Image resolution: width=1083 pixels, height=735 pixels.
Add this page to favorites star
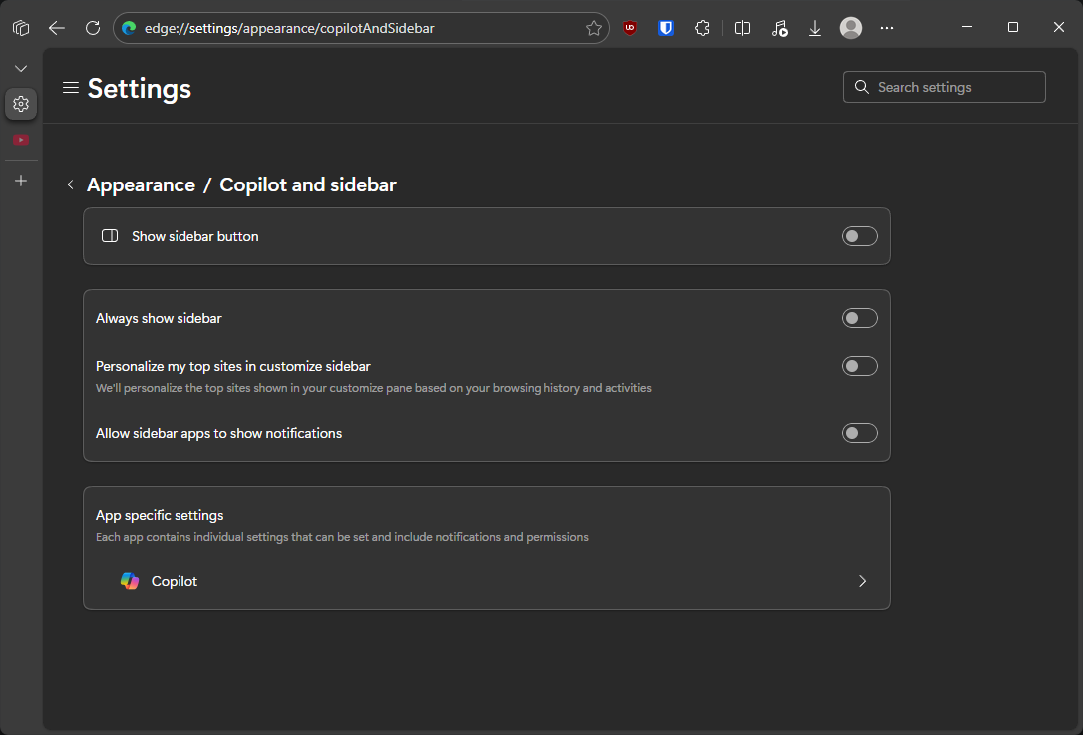coord(594,28)
